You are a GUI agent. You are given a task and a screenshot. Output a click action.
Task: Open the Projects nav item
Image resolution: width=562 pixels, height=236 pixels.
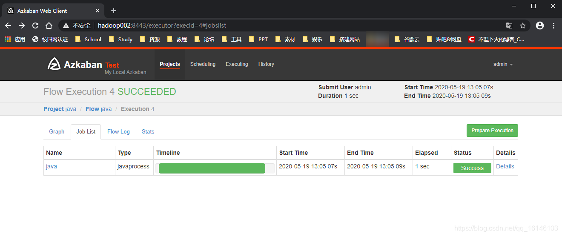(x=170, y=64)
